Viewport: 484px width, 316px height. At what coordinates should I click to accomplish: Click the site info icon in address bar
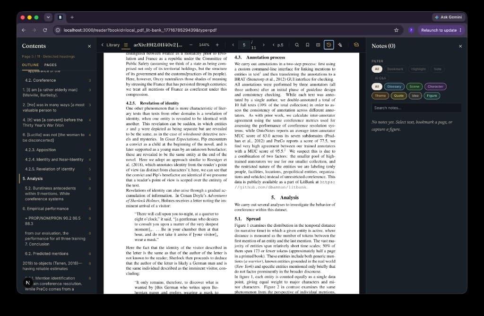coord(58,30)
